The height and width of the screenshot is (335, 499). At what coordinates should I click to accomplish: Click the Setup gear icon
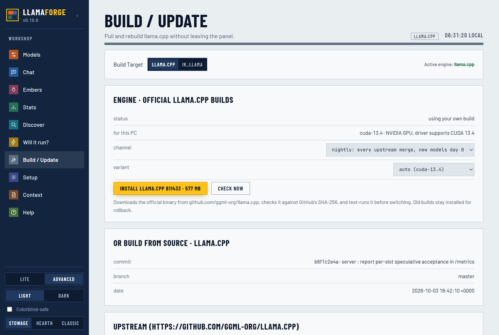tap(14, 177)
